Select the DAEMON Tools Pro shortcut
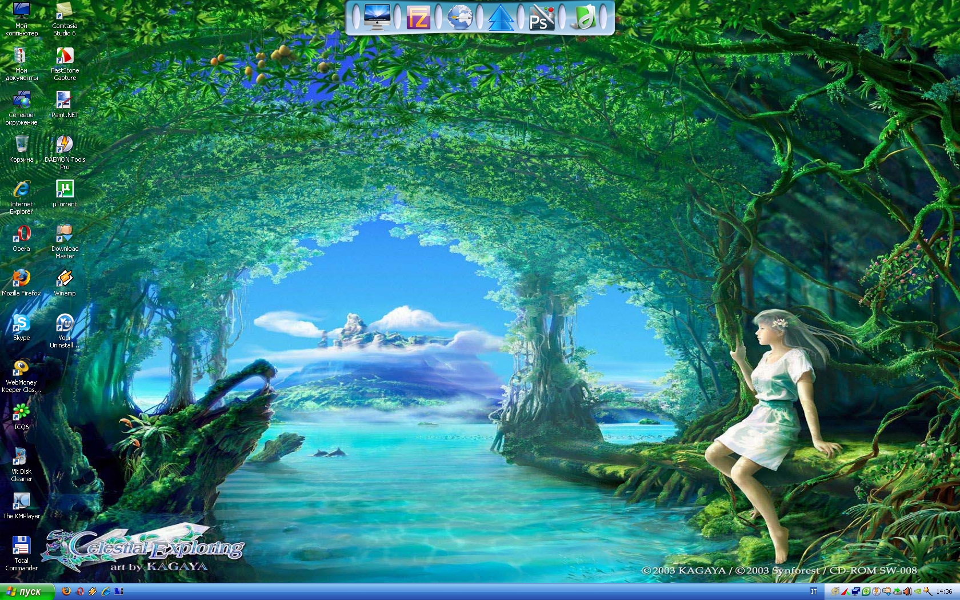 (65, 153)
